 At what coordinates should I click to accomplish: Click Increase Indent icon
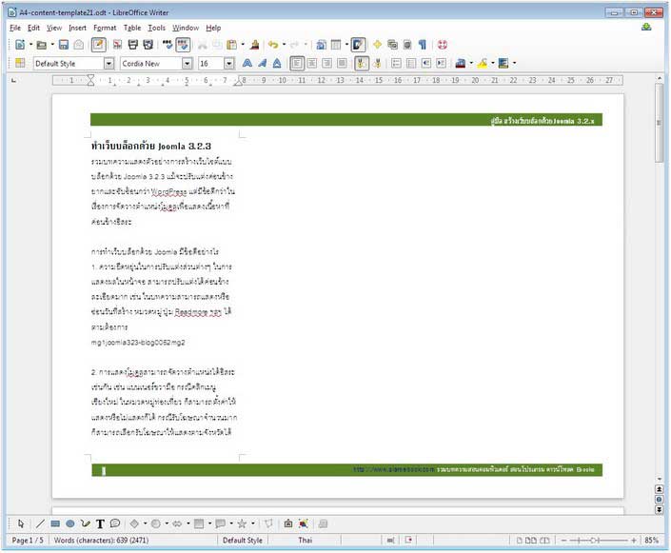pyautogui.click(x=442, y=64)
